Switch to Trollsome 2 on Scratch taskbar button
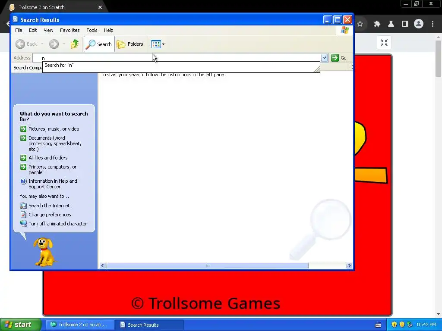The image size is (442, 331). coord(80,325)
